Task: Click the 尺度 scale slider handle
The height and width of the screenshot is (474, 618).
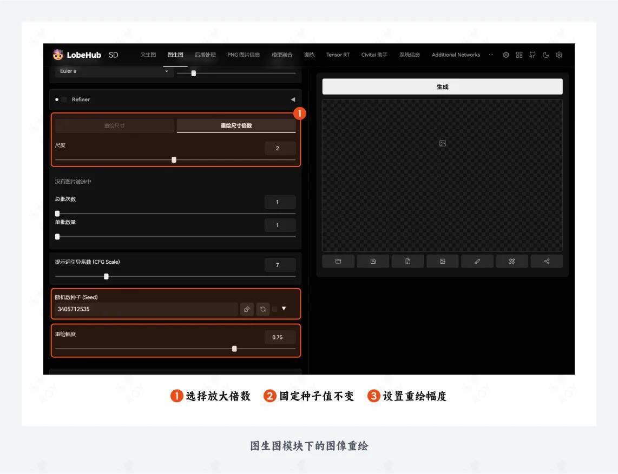Action: point(174,160)
